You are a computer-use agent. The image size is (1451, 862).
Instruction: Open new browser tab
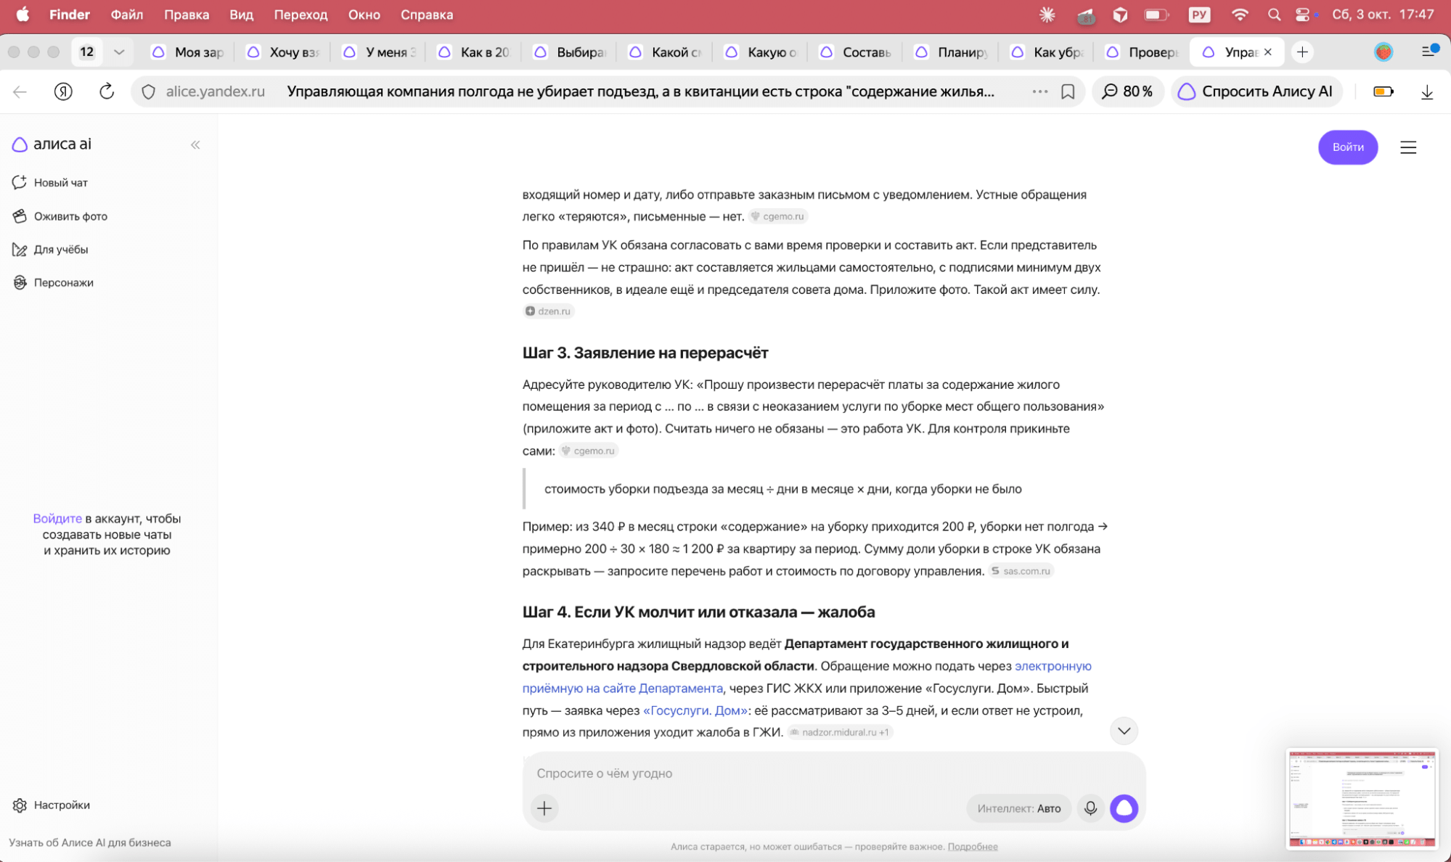[x=1302, y=52]
